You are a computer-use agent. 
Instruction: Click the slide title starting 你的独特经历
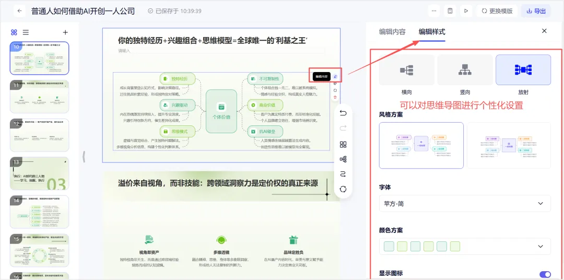pos(212,40)
